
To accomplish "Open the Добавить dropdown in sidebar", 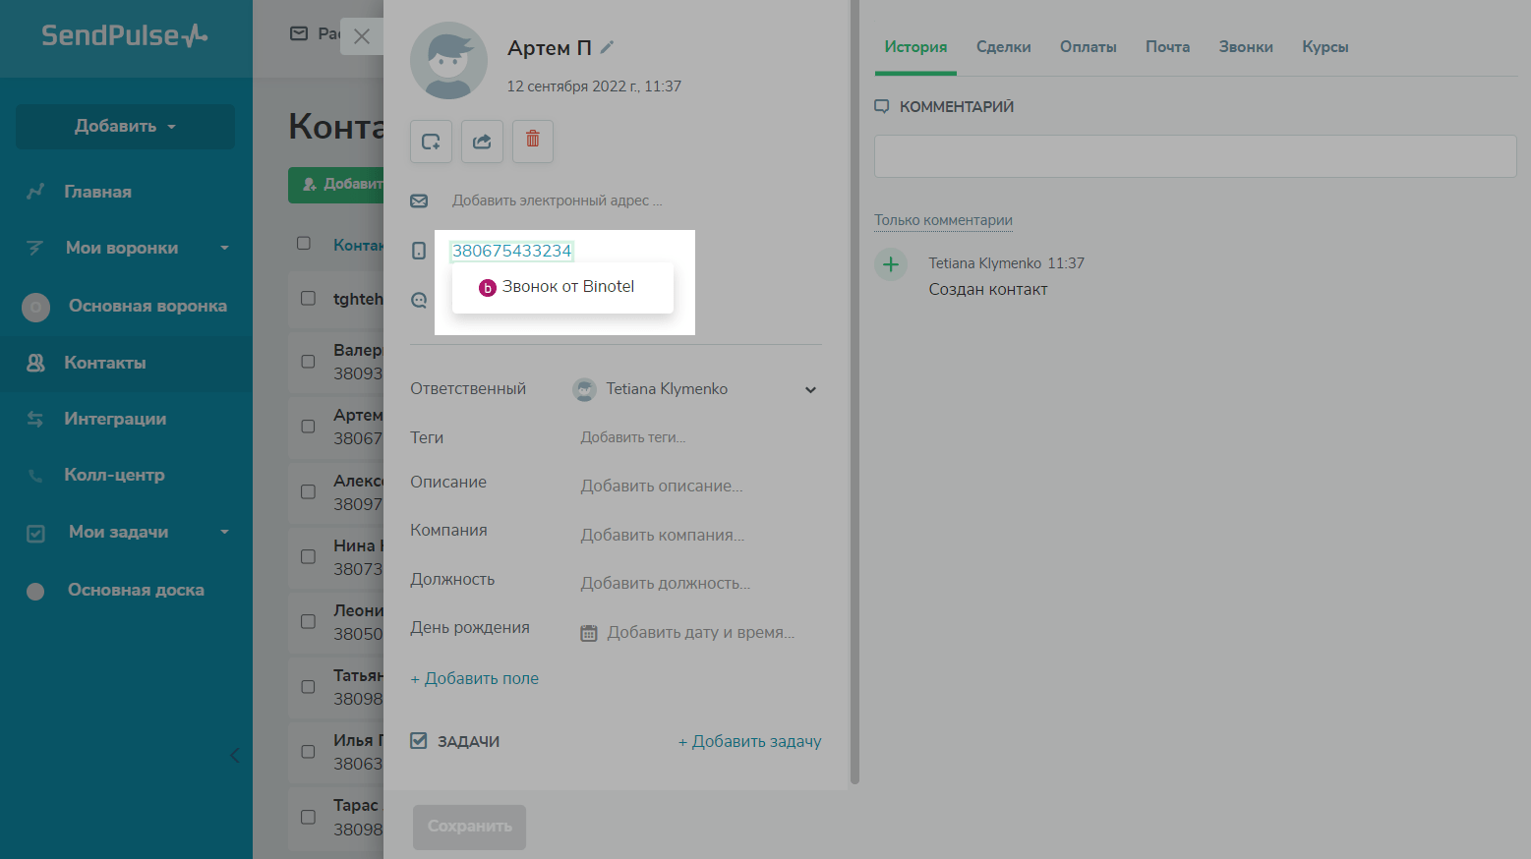I will (x=125, y=127).
